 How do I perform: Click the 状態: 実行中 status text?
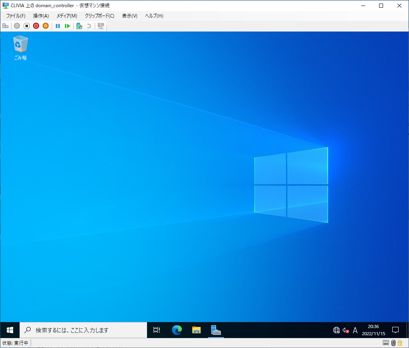pos(15,343)
